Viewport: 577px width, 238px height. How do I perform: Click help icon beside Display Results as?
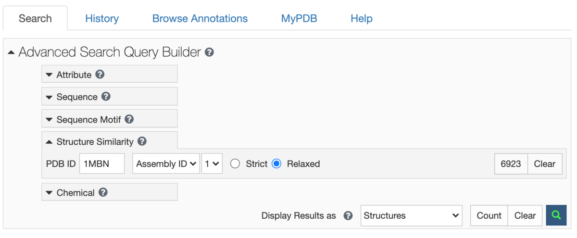click(x=348, y=216)
